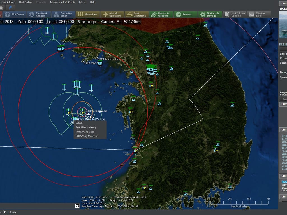The height and width of the screenshot is (215, 287).
Task: Select the 12x weapons link
Action: pos(284,160)
